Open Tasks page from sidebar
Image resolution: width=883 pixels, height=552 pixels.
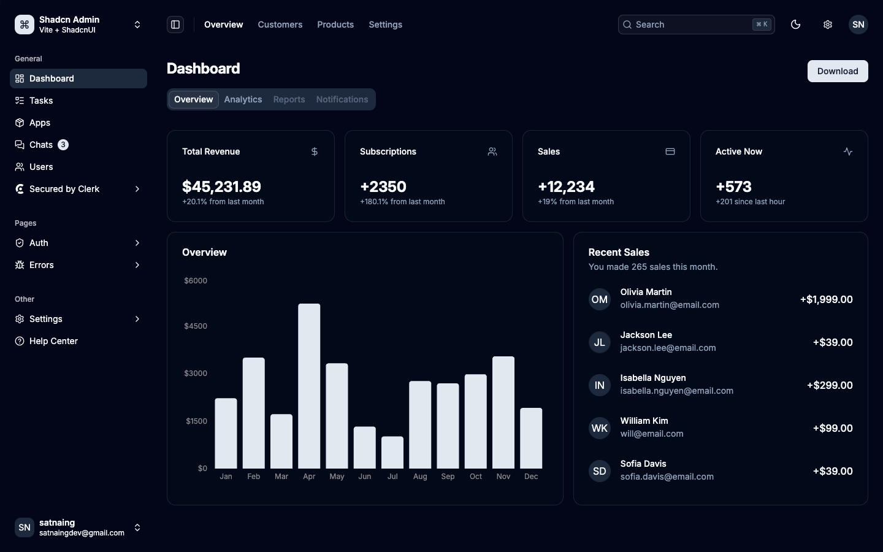pos(78,101)
